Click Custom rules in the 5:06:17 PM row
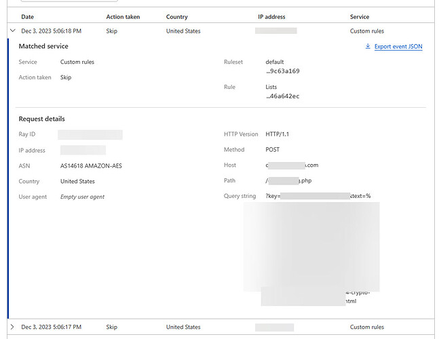Viewport: 439px width, 339px height. (367, 327)
